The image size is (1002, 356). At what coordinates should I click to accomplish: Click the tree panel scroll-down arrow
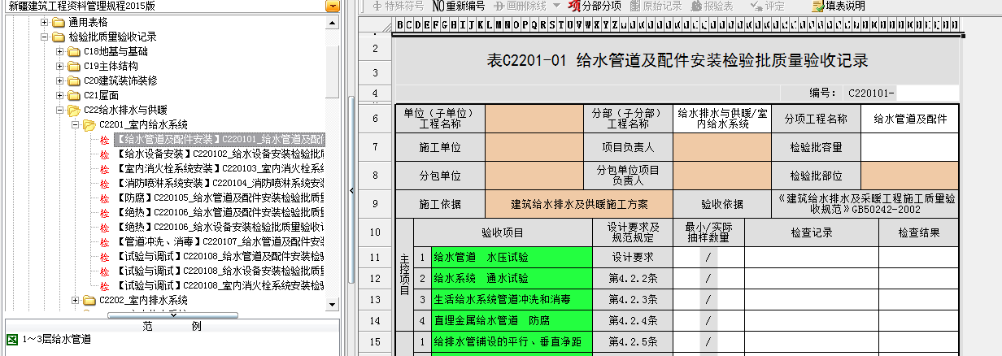click(332, 304)
